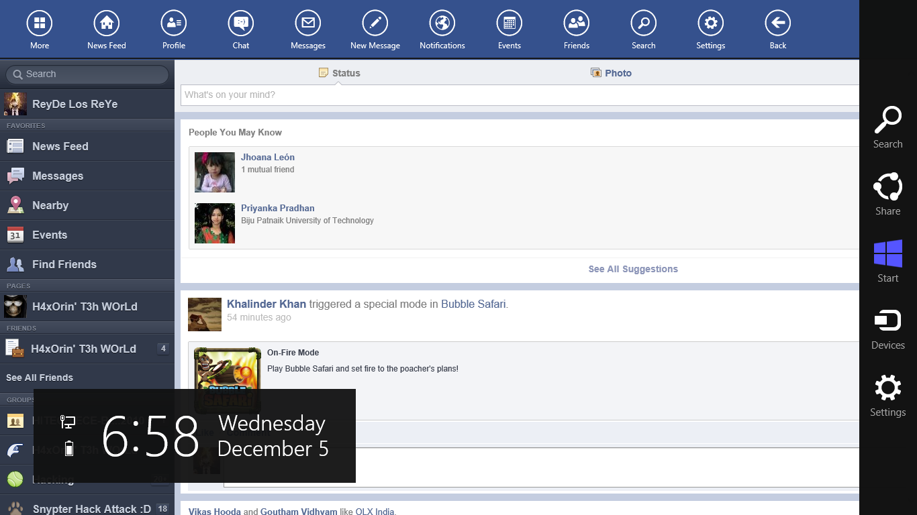Open the OLX India link
The width and height of the screenshot is (917, 515).
pos(375,512)
